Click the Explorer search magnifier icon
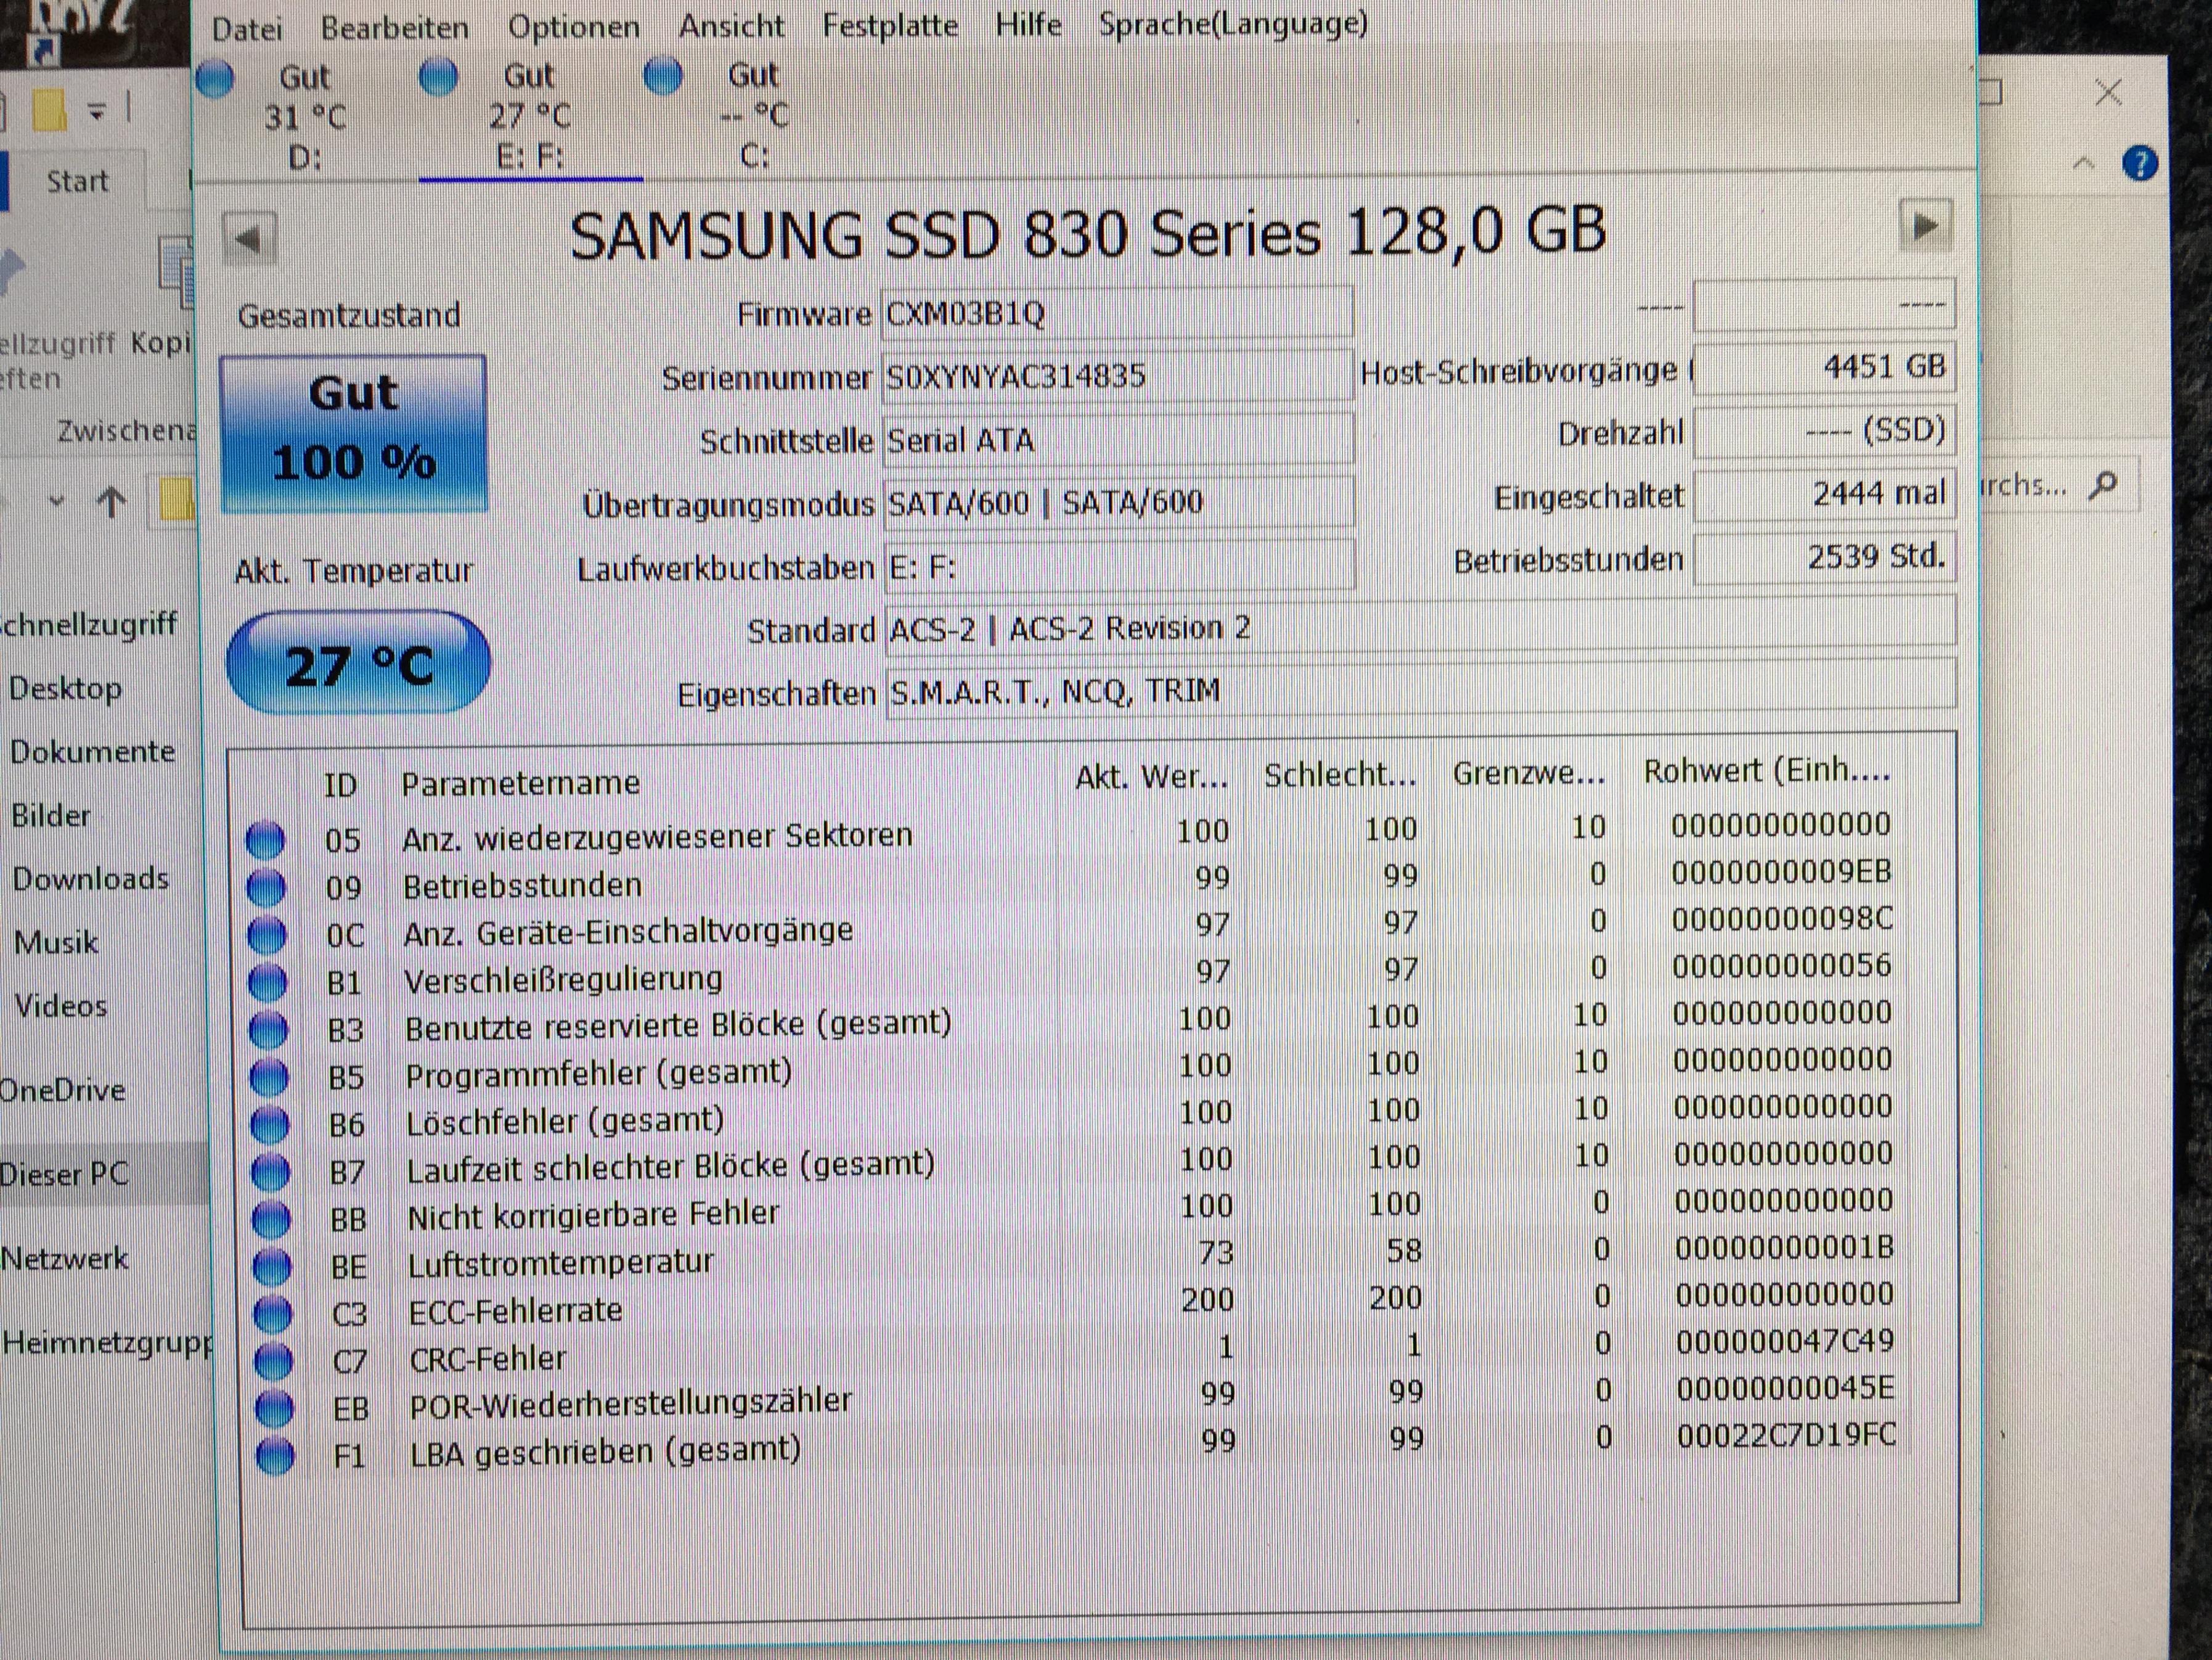This screenshot has height=1660, width=2212. click(2103, 485)
